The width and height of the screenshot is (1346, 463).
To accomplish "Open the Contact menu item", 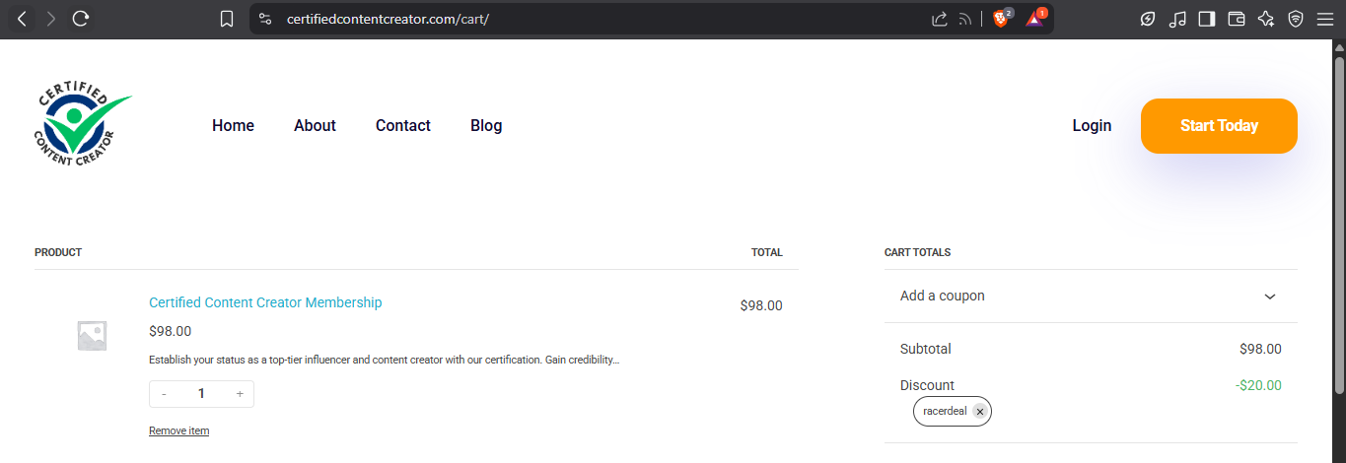I will pyautogui.click(x=403, y=126).
